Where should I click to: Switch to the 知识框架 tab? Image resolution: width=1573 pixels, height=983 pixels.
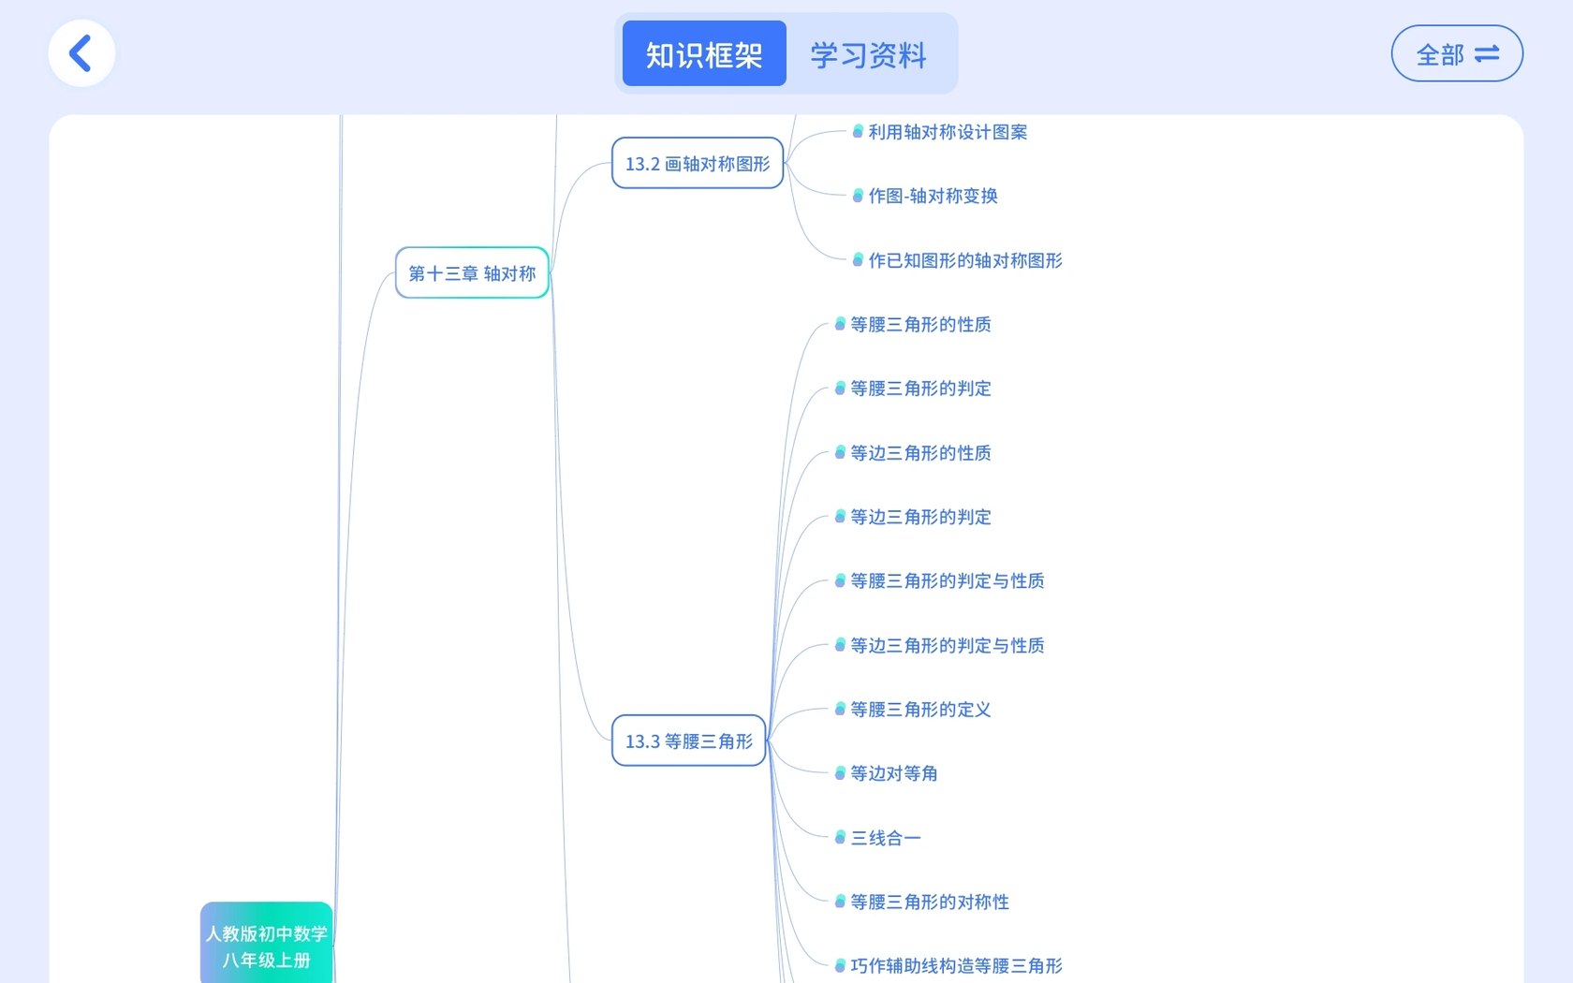[x=704, y=54]
